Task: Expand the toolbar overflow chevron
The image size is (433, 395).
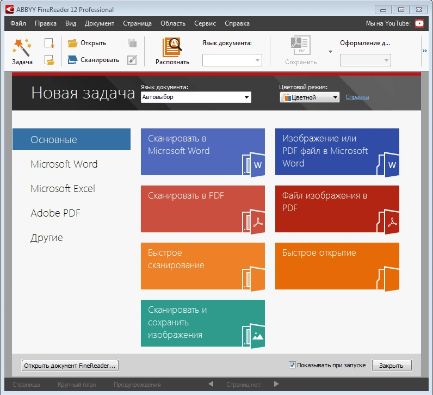Action: pos(425,51)
